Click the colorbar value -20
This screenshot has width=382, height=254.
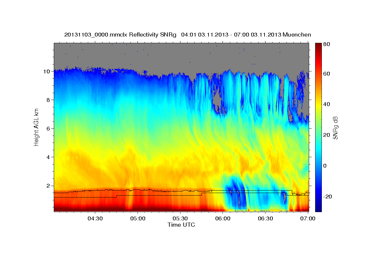click(327, 197)
